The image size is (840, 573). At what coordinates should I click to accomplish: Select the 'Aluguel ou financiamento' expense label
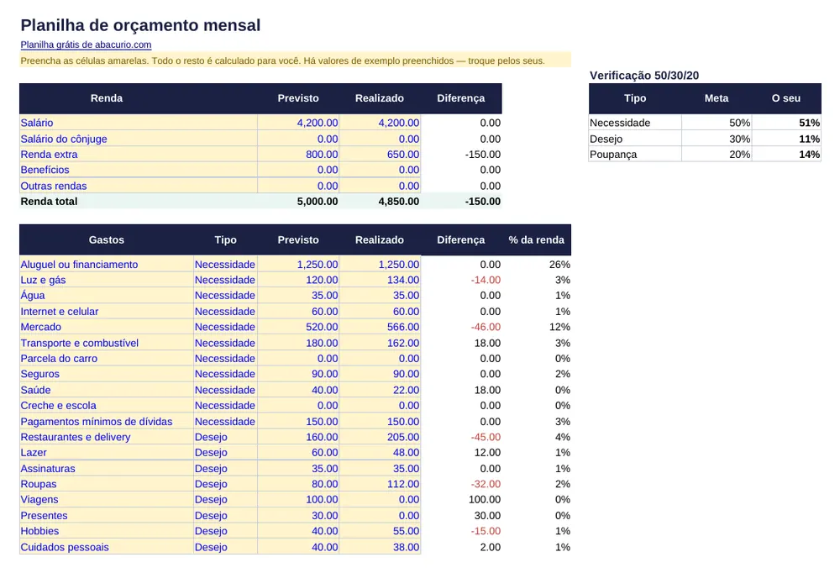(79, 265)
